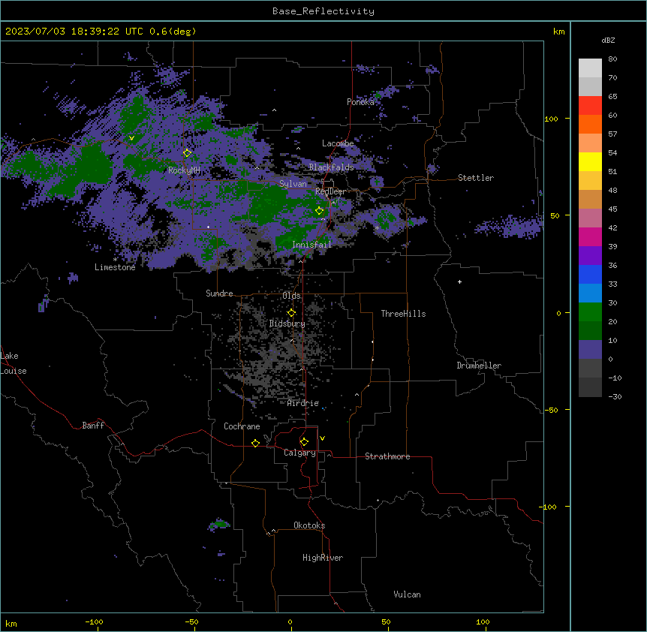Click the Cochrane town label
Viewport: 647px width, 632px height.
242,426
